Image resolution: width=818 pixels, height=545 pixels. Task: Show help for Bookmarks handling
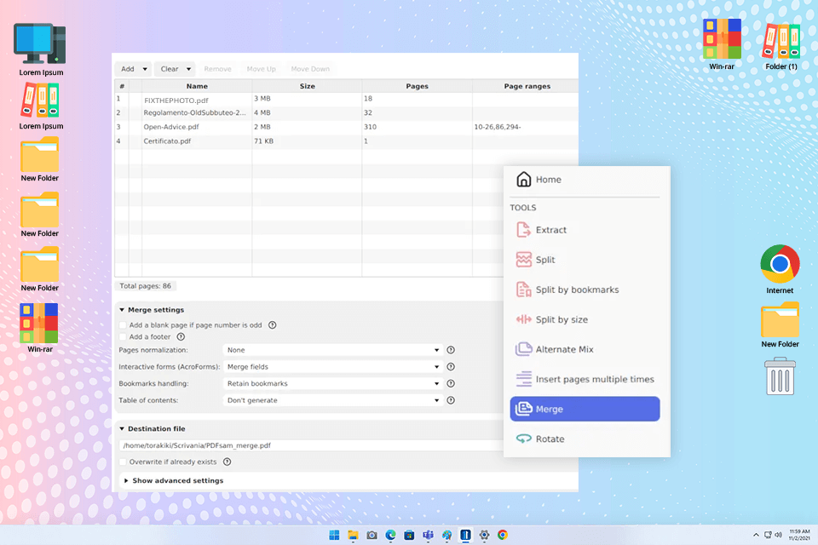[451, 383]
